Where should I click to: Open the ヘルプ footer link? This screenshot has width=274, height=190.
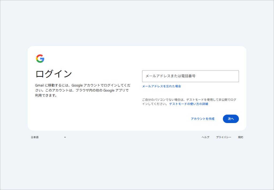[x=205, y=137]
